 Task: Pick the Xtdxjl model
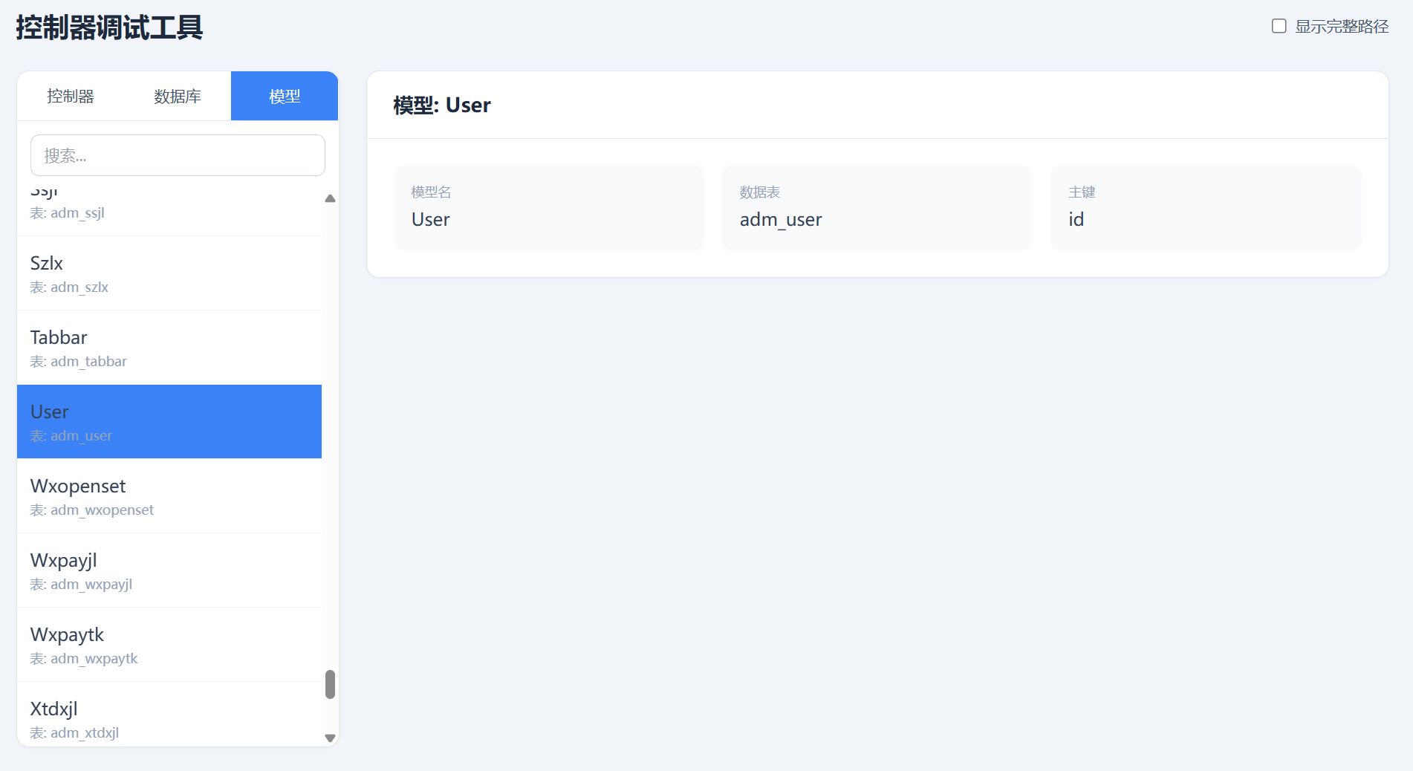[x=169, y=718]
